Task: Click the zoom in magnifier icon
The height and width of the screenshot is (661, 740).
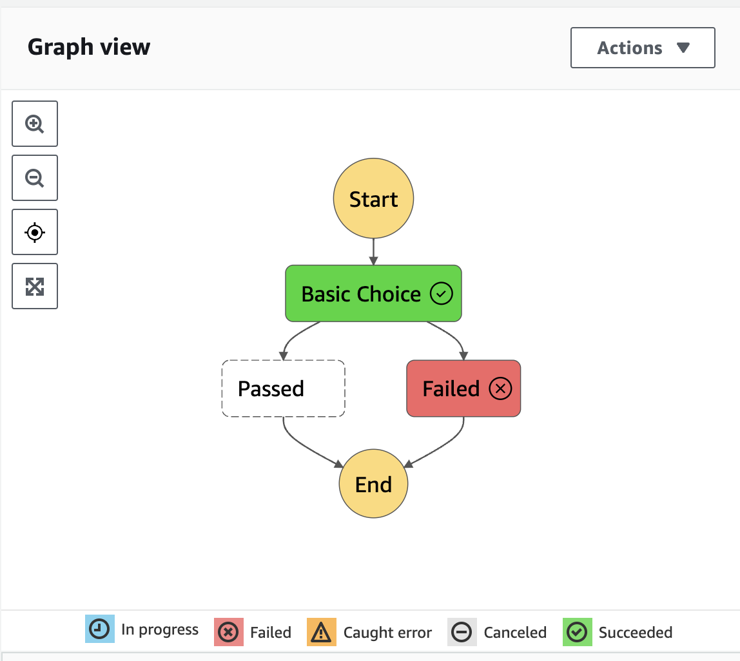Action: (x=35, y=124)
